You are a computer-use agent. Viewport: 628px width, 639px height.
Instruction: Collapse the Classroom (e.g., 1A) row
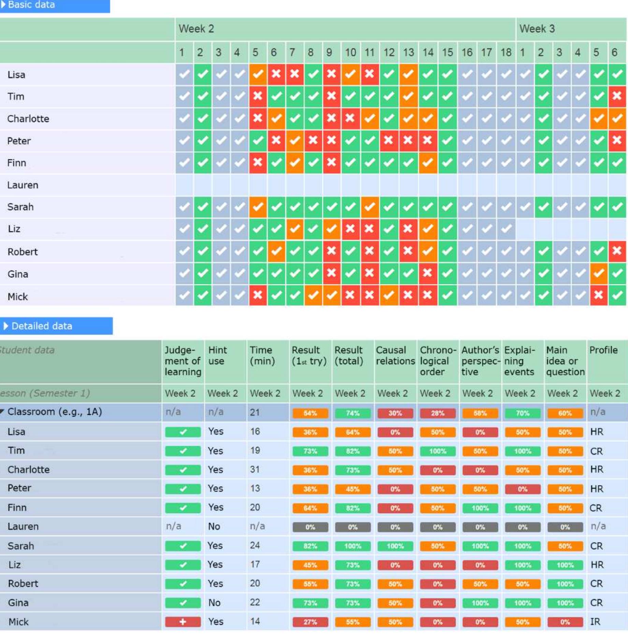[3, 412]
